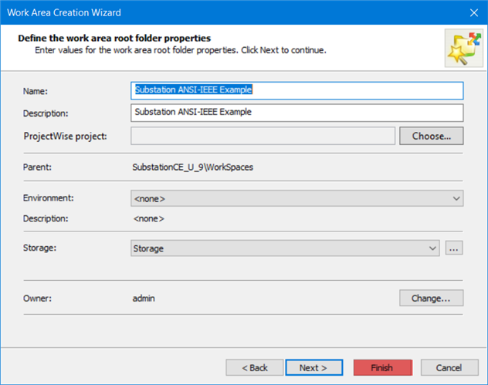Click the wizard header heading text
The image size is (488, 385).
coord(114,38)
